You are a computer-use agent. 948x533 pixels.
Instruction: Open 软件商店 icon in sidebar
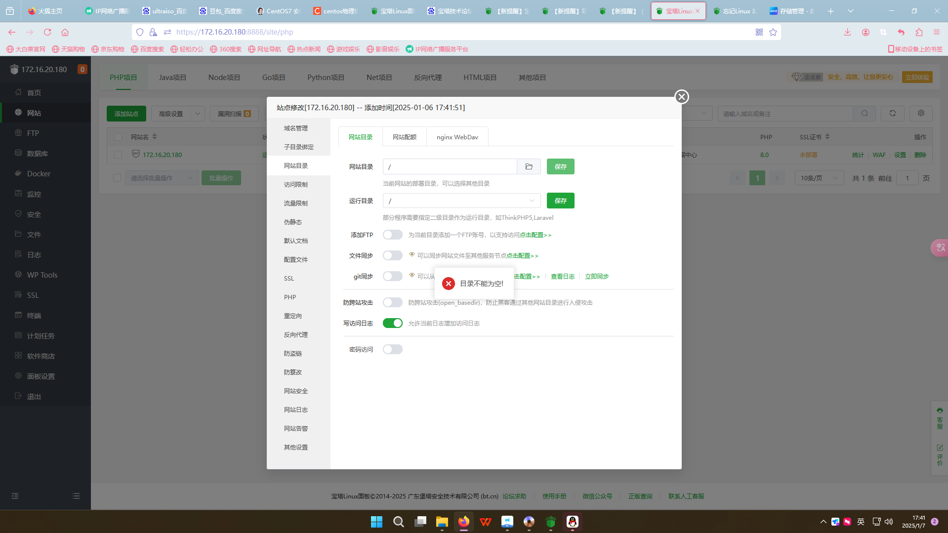18,356
